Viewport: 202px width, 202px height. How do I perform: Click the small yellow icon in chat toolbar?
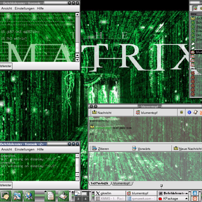(181, 112)
